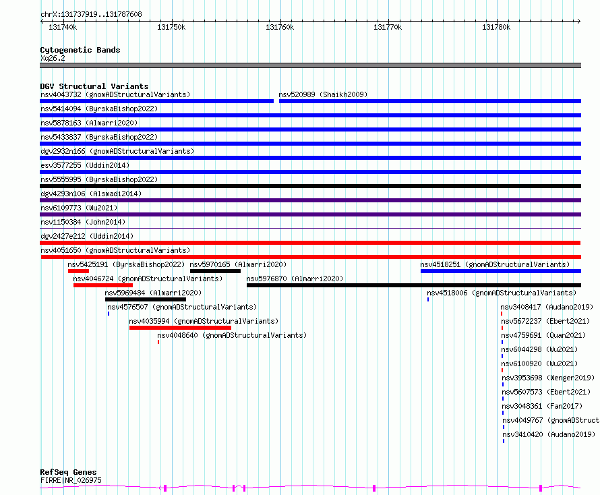Select nsv4035994 gnomADStructuralVariants label
Viewport: 600px width, 495px height.
tap(204, 321)
